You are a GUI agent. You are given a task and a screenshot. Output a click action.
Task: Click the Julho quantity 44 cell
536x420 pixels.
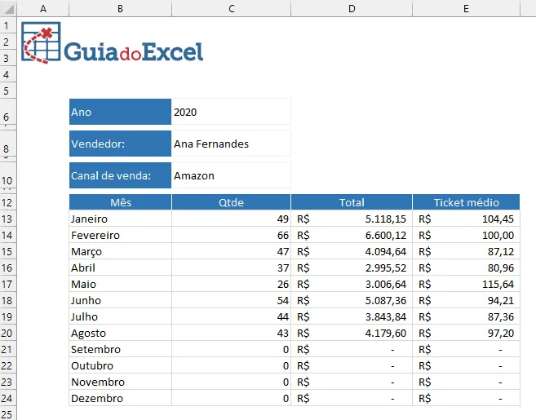pos(232,316)
